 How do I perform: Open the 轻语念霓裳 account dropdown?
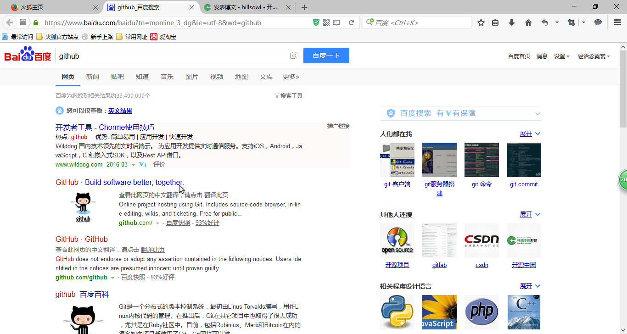pos(594,56)
